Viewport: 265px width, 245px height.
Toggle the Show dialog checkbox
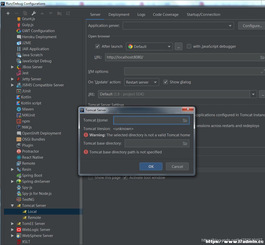[166, 82]
